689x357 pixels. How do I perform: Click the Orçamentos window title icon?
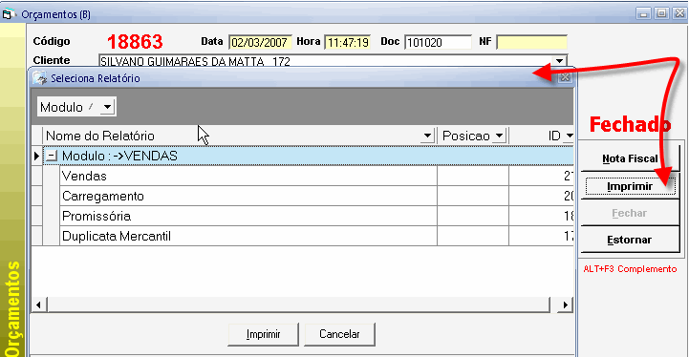[9, 14]
